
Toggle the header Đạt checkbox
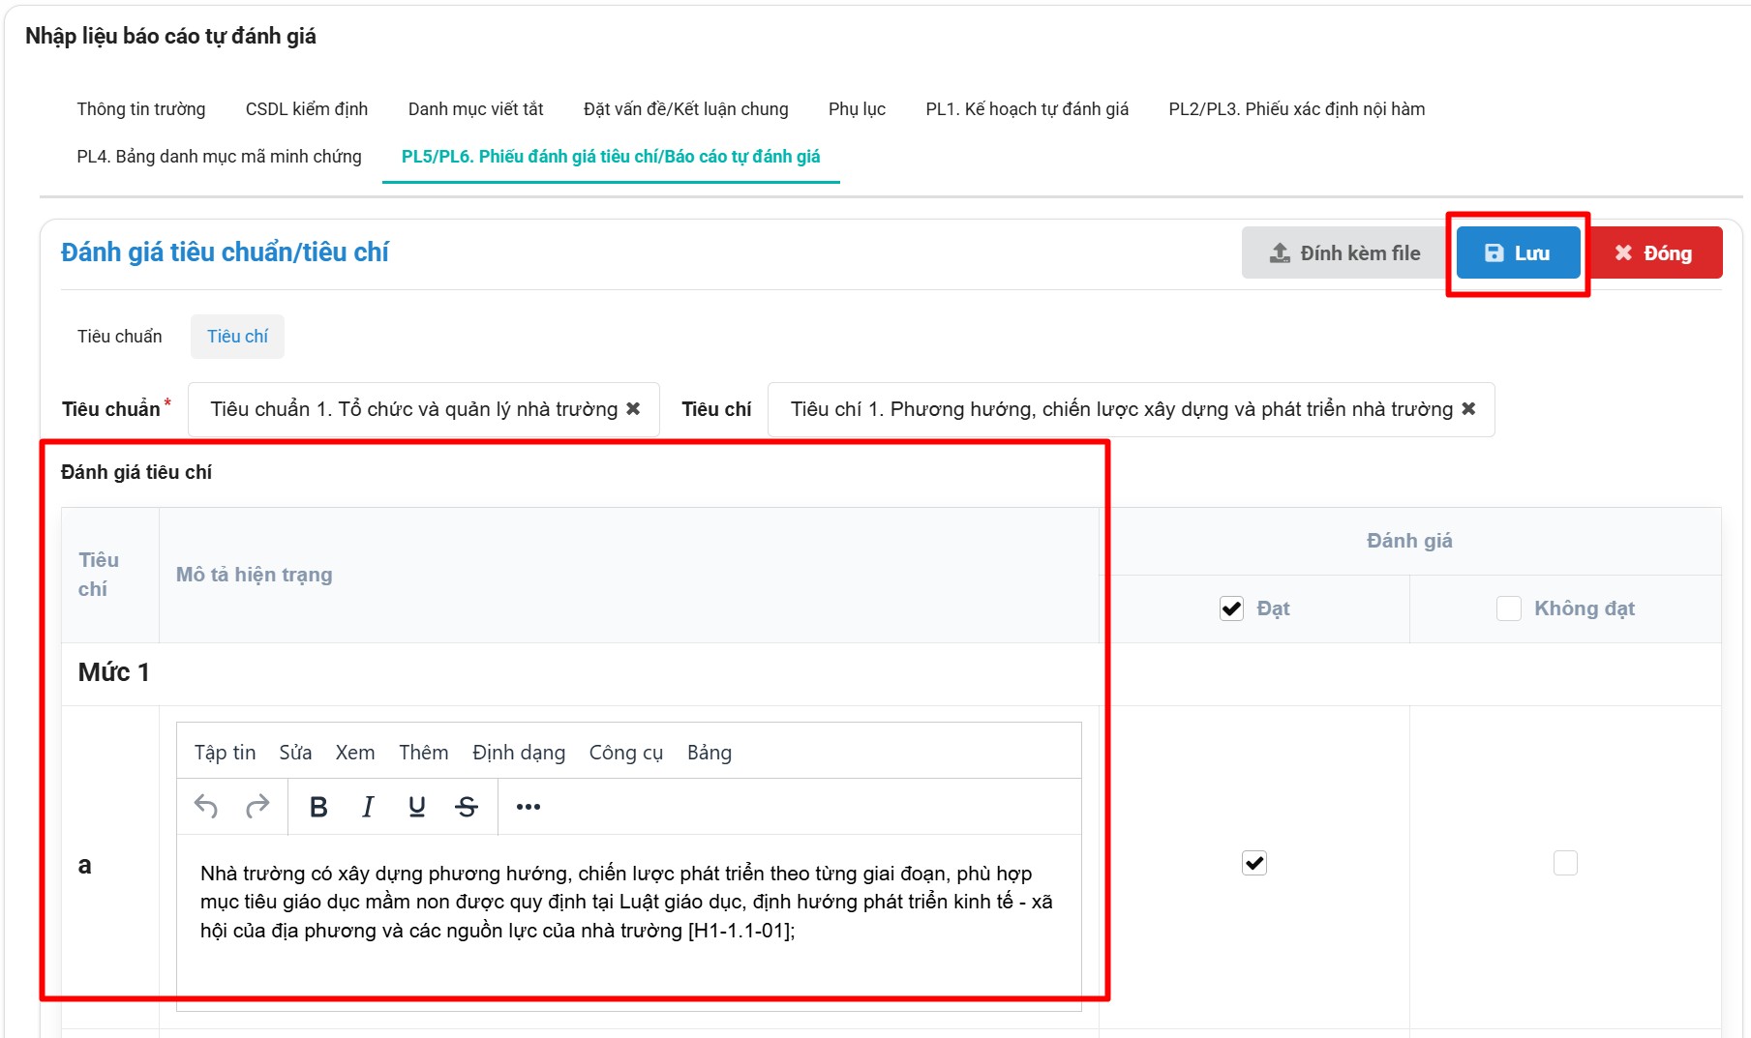(x=1231, y=608)
